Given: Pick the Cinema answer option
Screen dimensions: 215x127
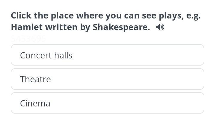Looking at the screenshot, I should point(107,103).
